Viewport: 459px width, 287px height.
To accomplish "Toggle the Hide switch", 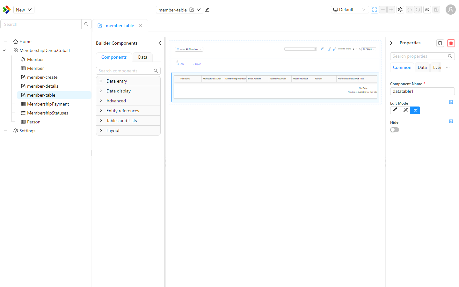I will pos(395,130).
